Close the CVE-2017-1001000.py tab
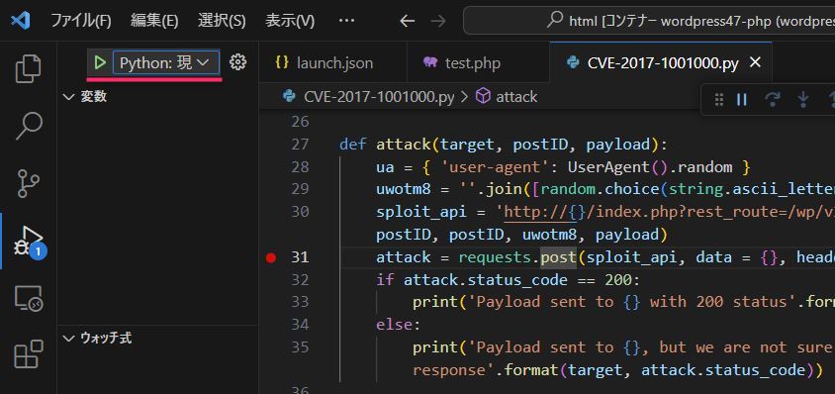835x394 pixels. (755, 62)
